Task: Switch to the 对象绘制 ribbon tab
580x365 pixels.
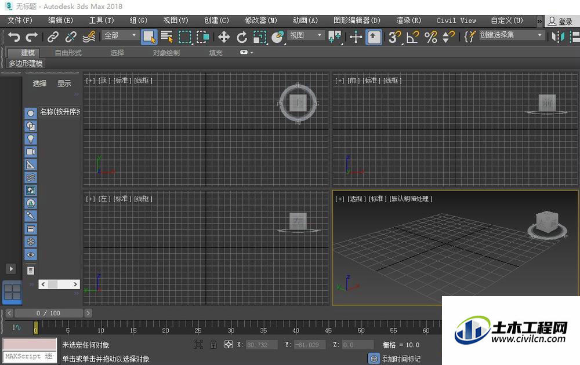Action: [x=166, y=53]
